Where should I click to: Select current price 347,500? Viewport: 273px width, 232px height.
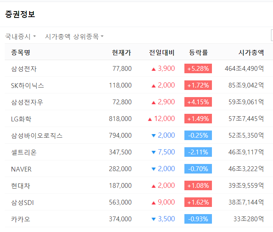(120, 152)
